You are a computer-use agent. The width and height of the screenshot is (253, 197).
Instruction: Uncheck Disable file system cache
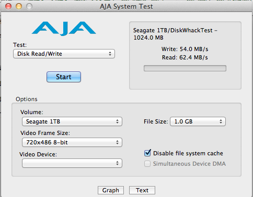point(147,153)
